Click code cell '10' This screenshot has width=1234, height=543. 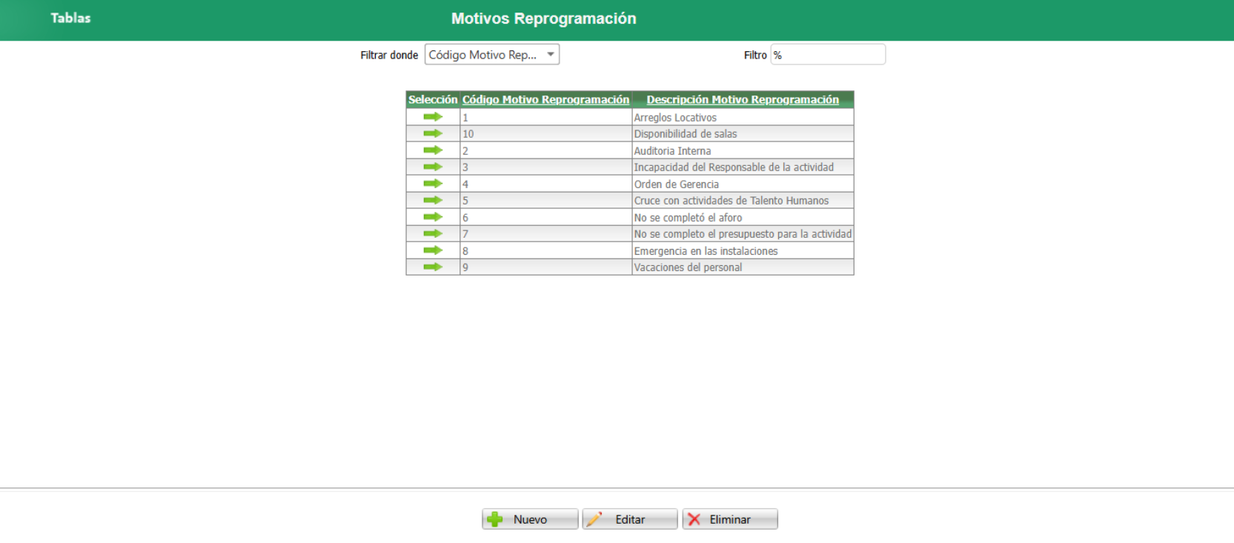point(545,134)
